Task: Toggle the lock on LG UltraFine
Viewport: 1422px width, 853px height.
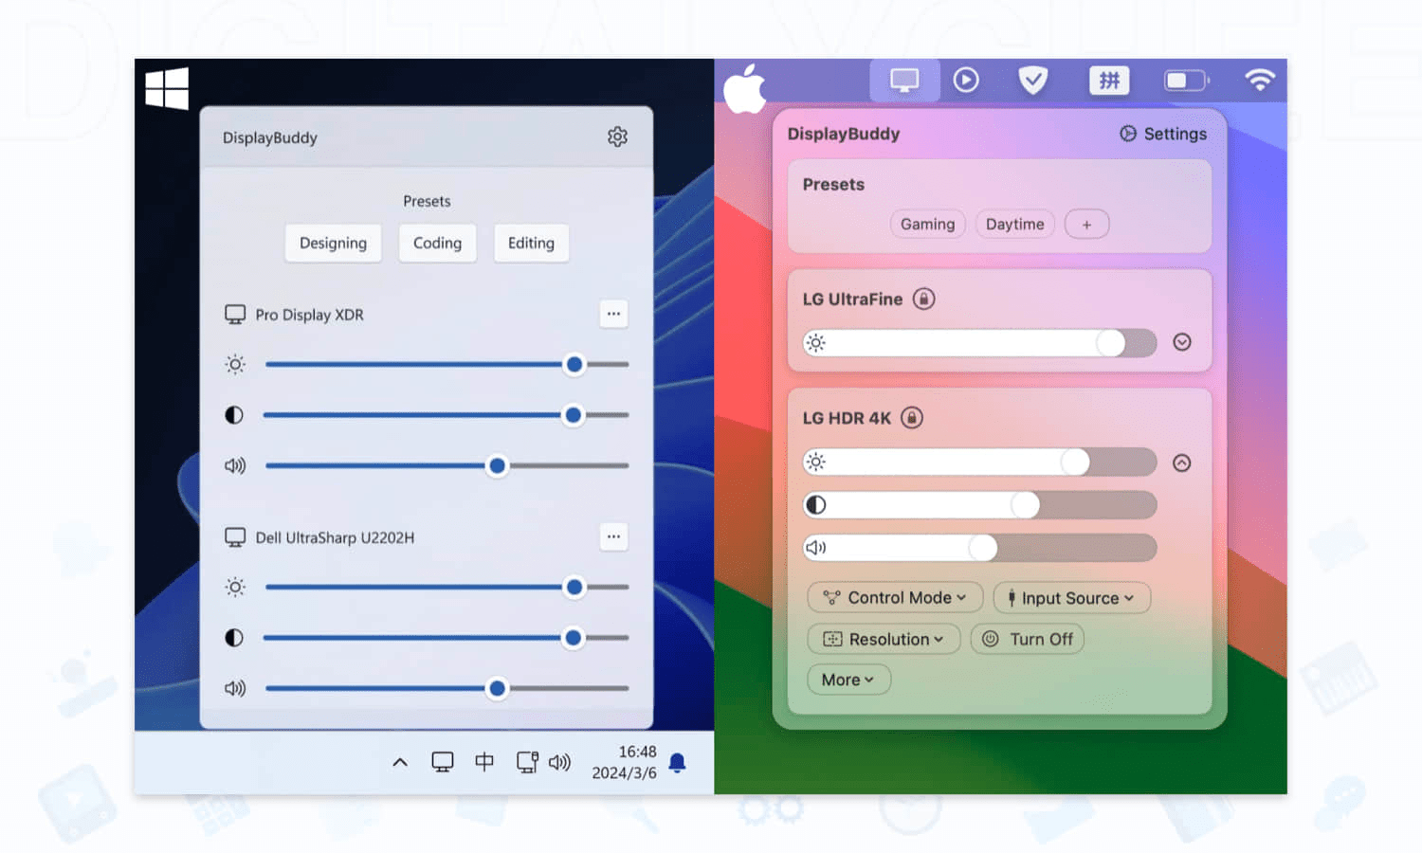Action: (x=923, y=299)
